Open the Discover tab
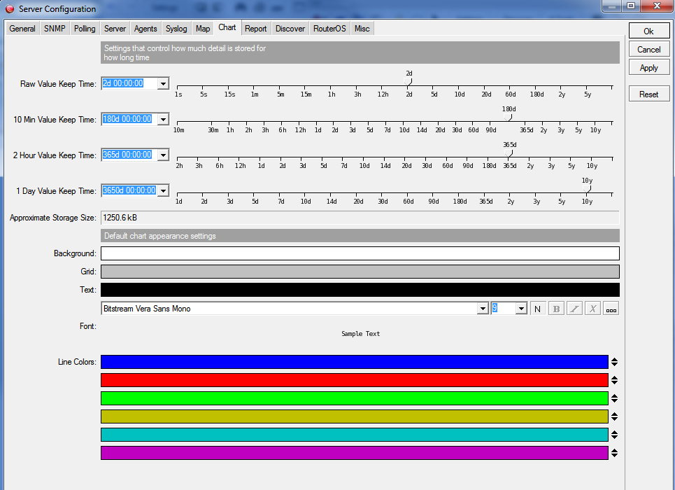This screenshot has width=675, height=490. click(290, 29)
